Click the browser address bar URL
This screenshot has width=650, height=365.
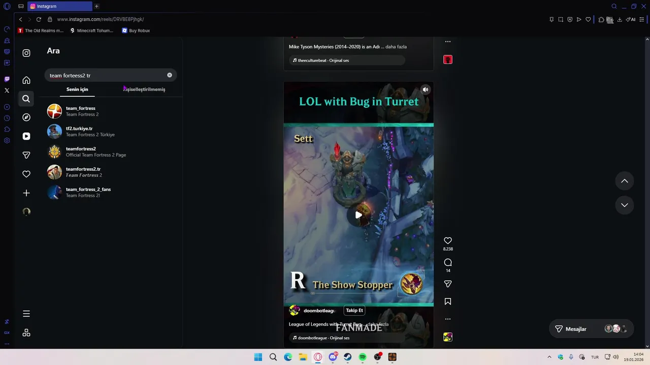(101, 19)
